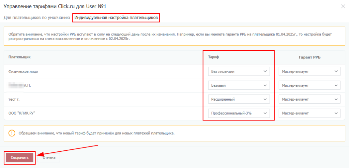Image resolution: width=349 pixels, height=168 pixels.
Task: Open Гарант РРБ dropdown for ООО КЛИК.РУ
Action: click(x=309, y=113)
